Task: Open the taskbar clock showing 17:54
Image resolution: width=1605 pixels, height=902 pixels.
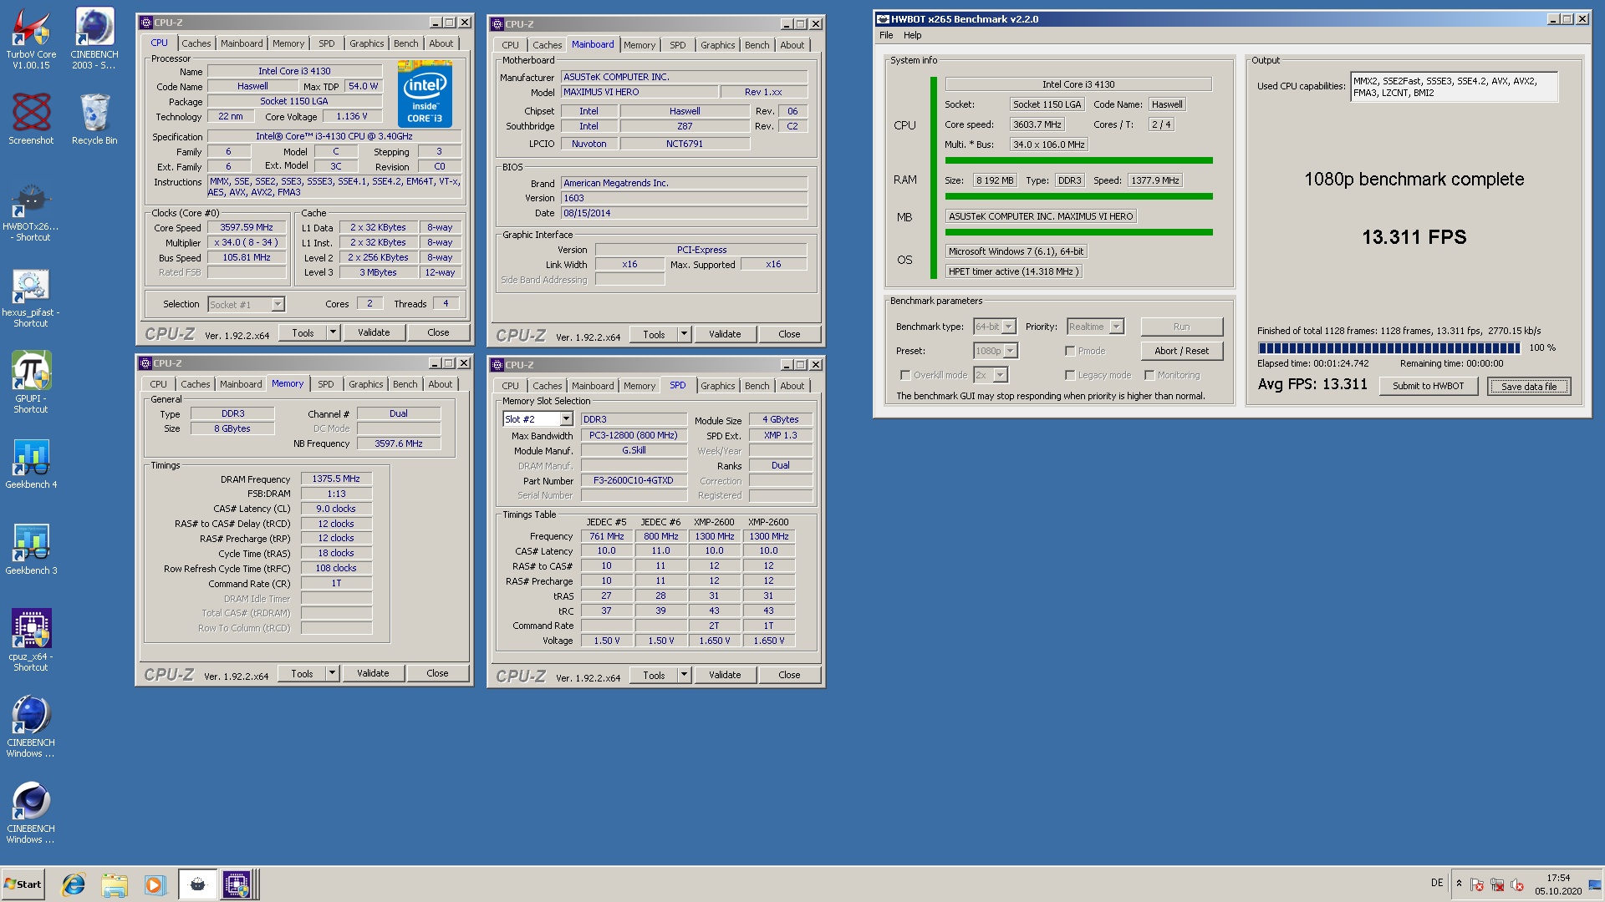Action: (1558, 884)
